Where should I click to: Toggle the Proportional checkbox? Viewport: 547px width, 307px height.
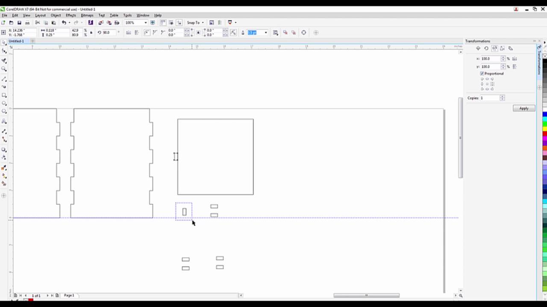(x=482, y=74)
